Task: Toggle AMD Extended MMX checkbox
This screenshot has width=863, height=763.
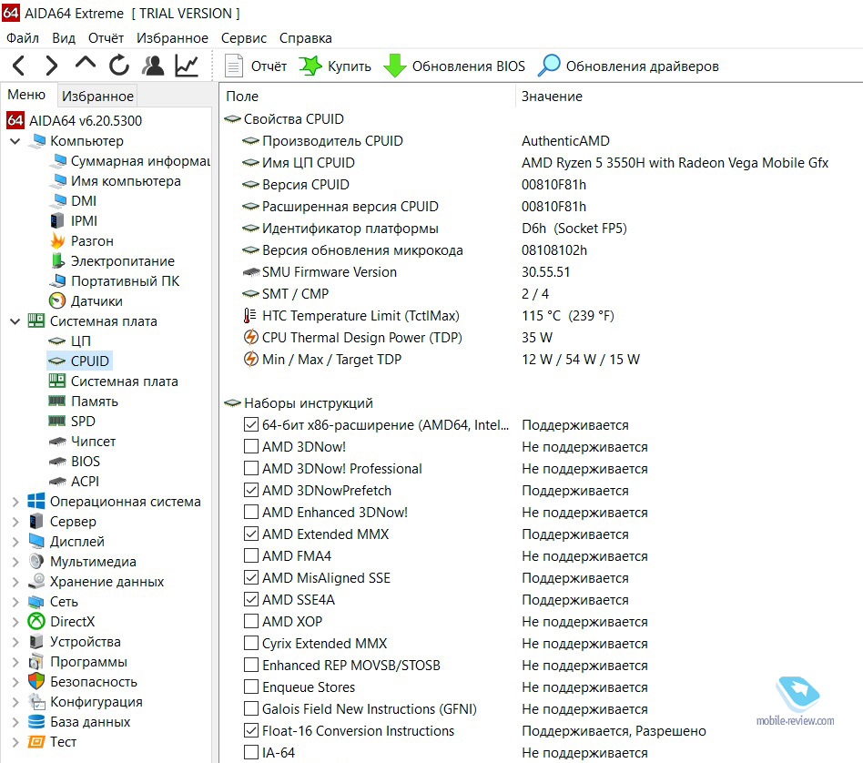Action: click(251, 534)
